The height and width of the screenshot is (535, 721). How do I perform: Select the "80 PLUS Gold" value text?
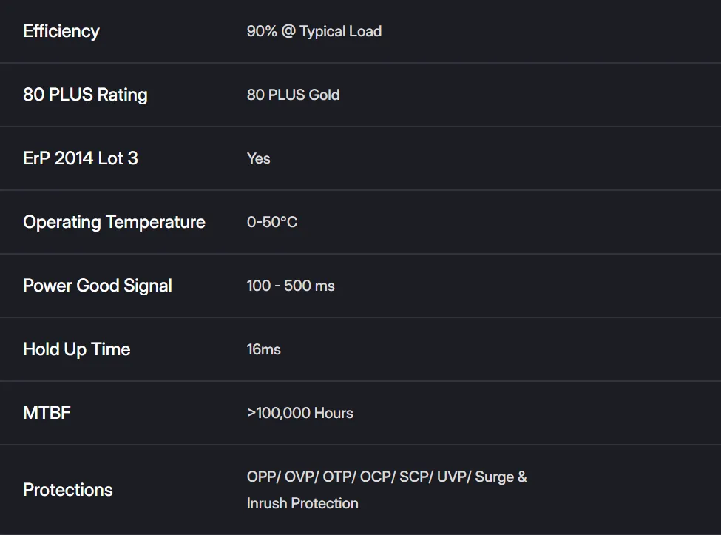pyautogui.click(x=293, y=95)
